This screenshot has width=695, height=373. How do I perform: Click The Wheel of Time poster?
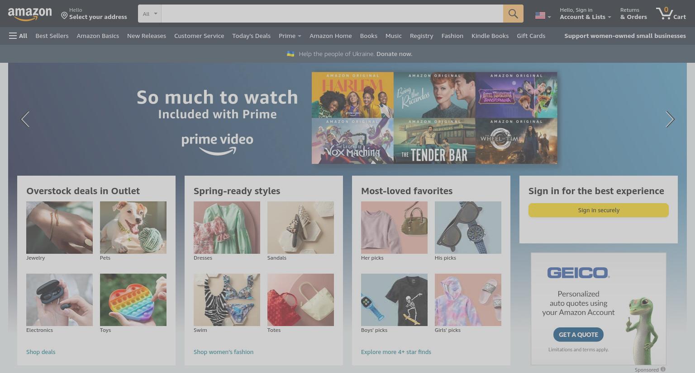coord(516,141)
